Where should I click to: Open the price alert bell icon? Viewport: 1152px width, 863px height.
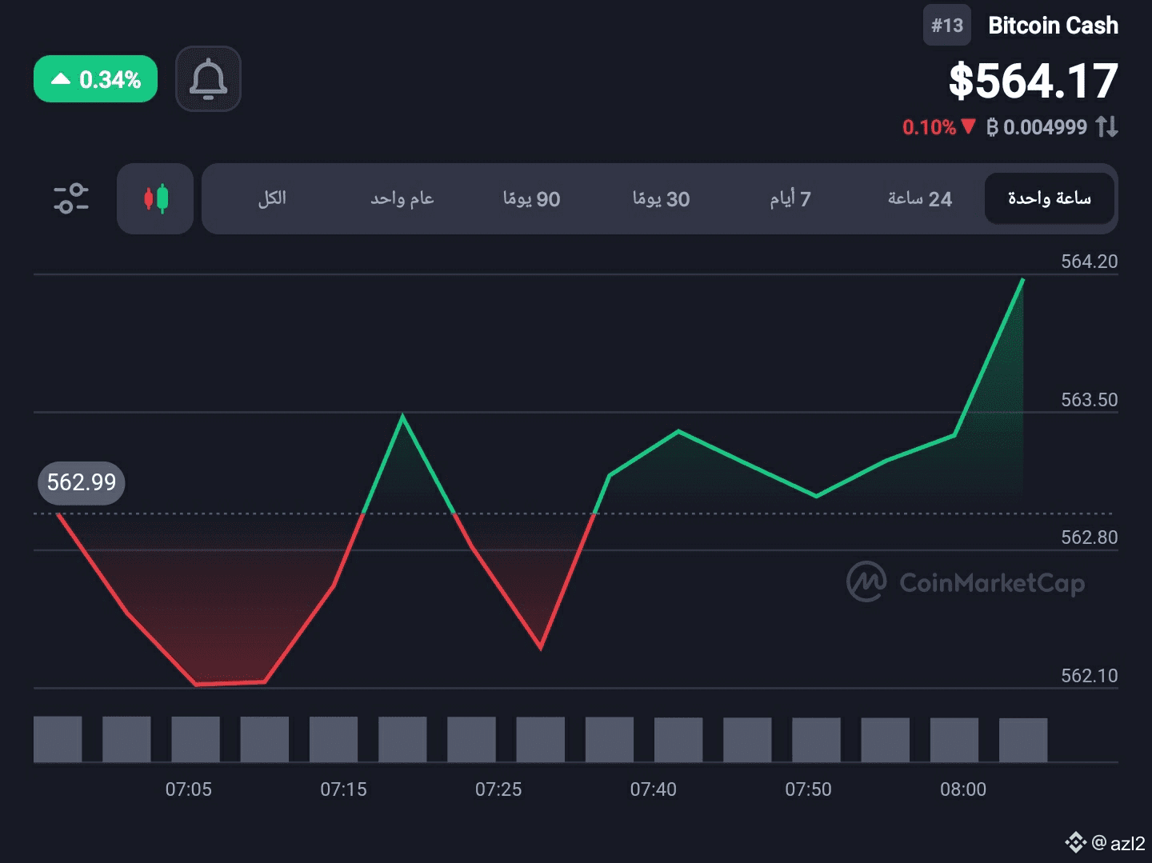pyautogui.click(x=208, y=78)
